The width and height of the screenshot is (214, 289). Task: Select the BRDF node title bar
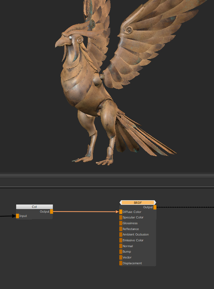point(138,203)
